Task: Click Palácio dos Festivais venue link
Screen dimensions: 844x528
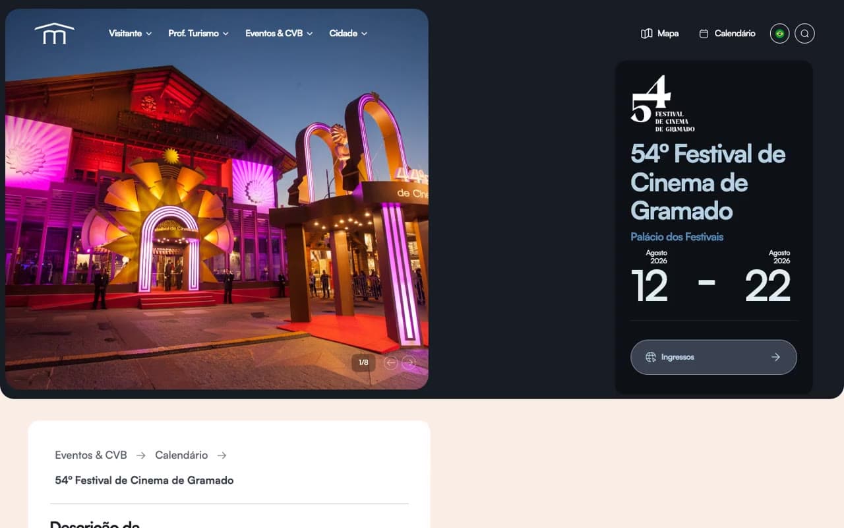Action: point(677,237)
